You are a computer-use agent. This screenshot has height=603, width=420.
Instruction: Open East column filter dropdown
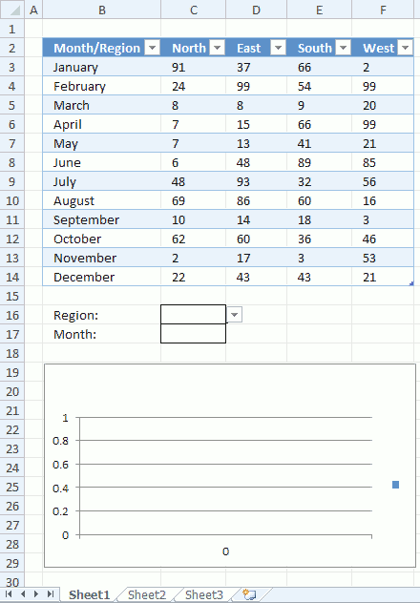tap(278, 48)
